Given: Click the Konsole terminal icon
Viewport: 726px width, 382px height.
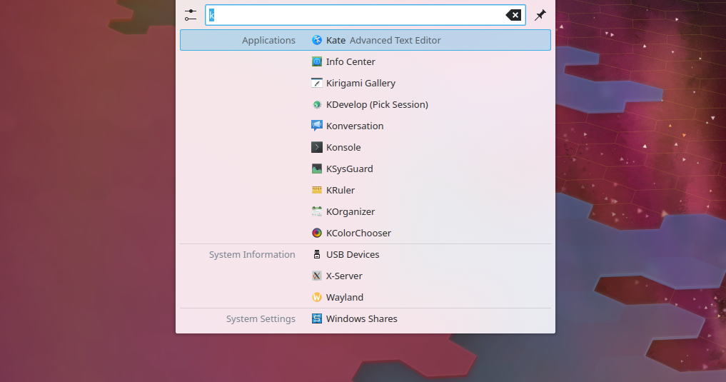Looking at the screenshot, I should (317, 147).
